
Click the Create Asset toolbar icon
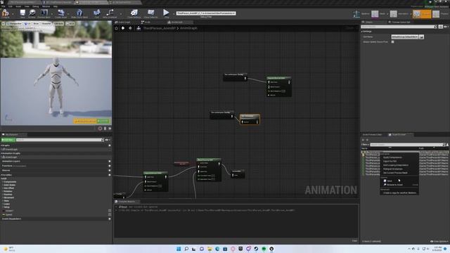61,13
